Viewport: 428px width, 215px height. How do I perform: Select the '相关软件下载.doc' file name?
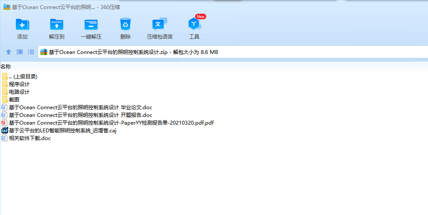click(30, 138)
